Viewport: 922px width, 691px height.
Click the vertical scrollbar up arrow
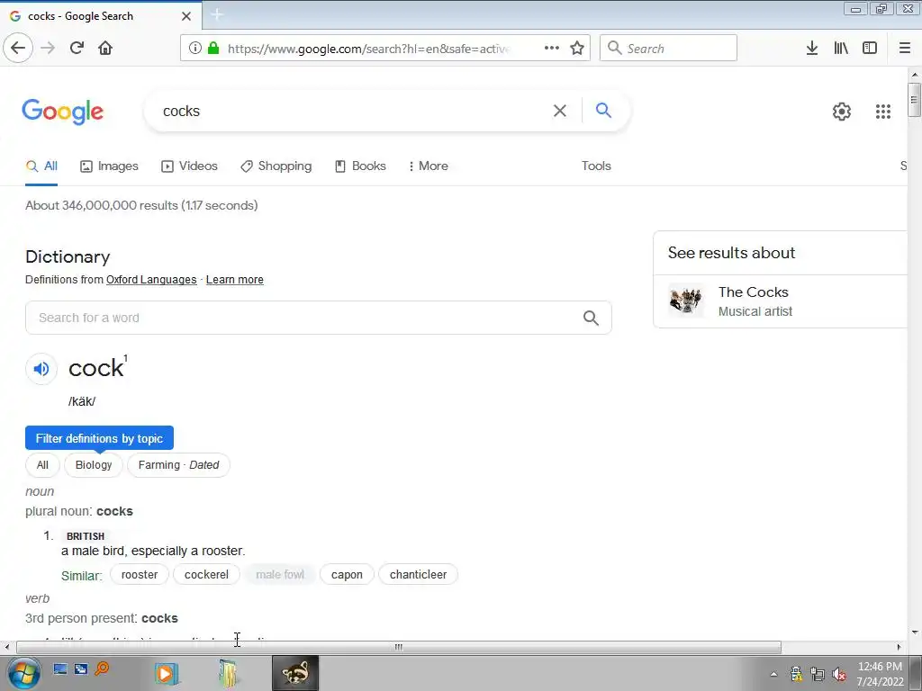(915, 75)
